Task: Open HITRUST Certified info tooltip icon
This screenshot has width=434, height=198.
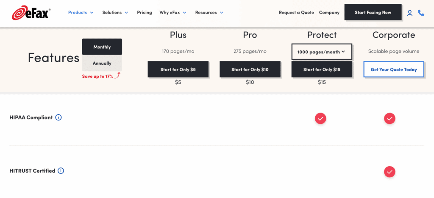Action: [61, 171]
